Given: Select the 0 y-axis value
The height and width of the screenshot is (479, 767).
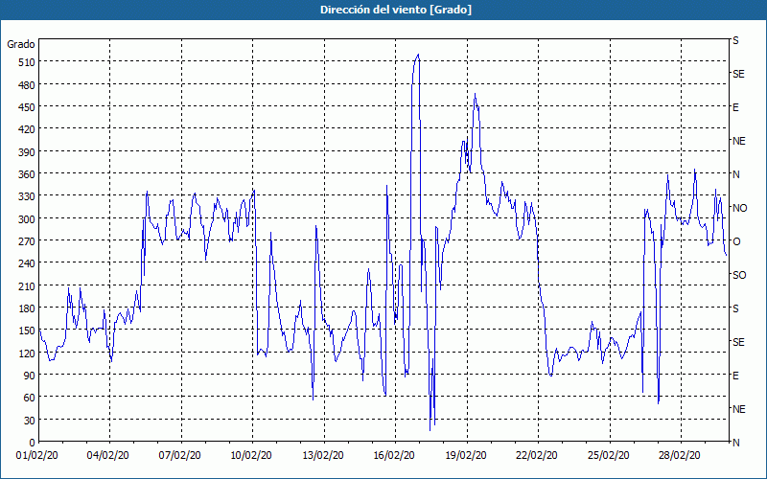Looking at the screenshot, I should (33, 443).
